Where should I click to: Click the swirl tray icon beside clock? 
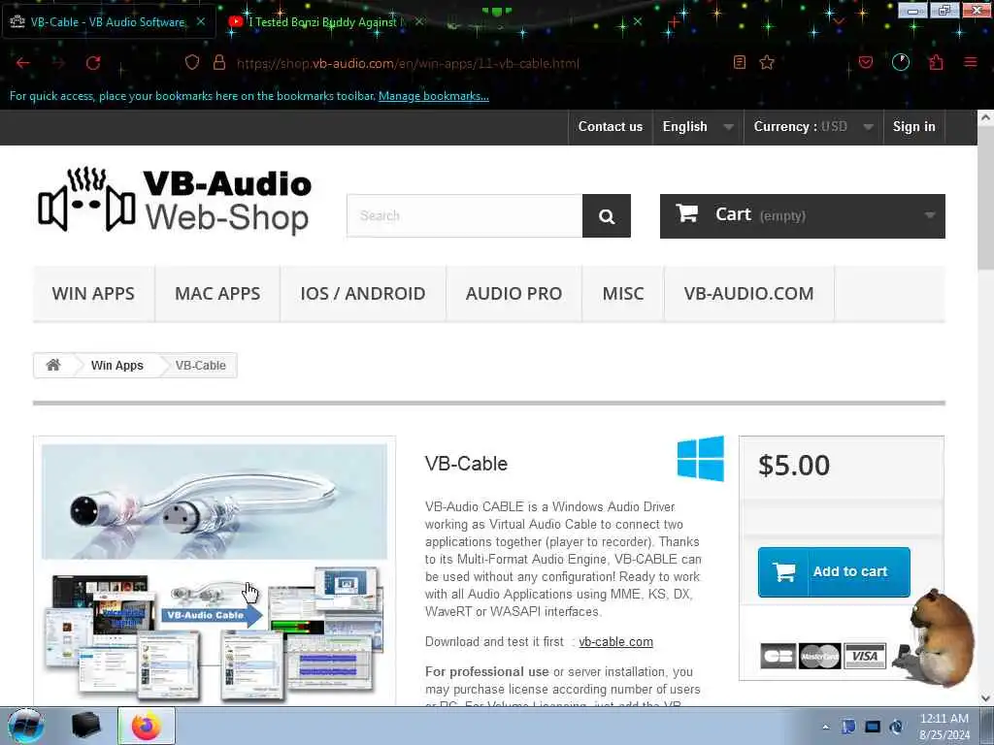click(x=896, y=727)
